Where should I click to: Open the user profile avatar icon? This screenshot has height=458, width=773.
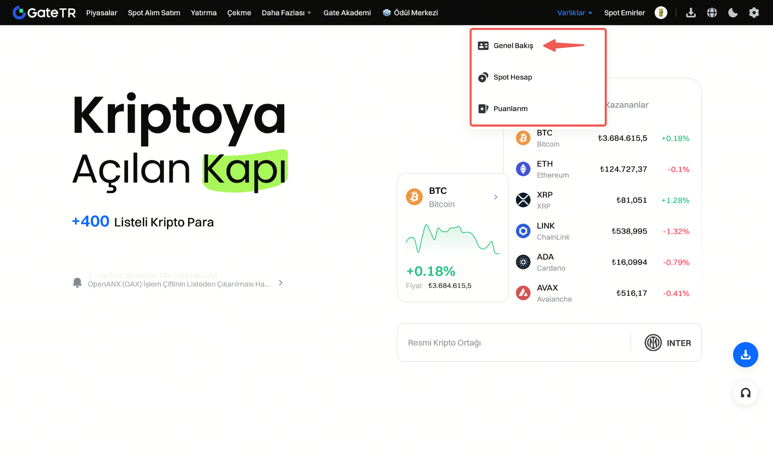pyautogui.click(x=661, y=13)
